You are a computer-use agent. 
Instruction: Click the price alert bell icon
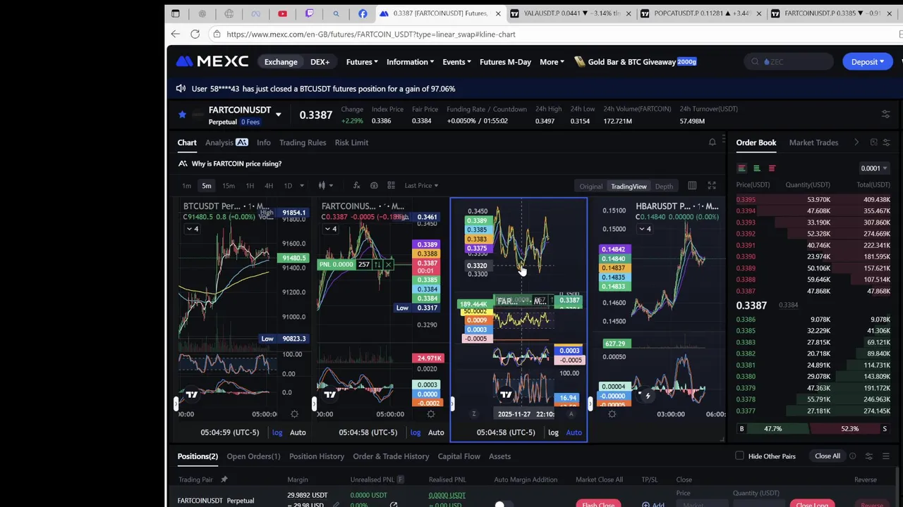[712, 142]
